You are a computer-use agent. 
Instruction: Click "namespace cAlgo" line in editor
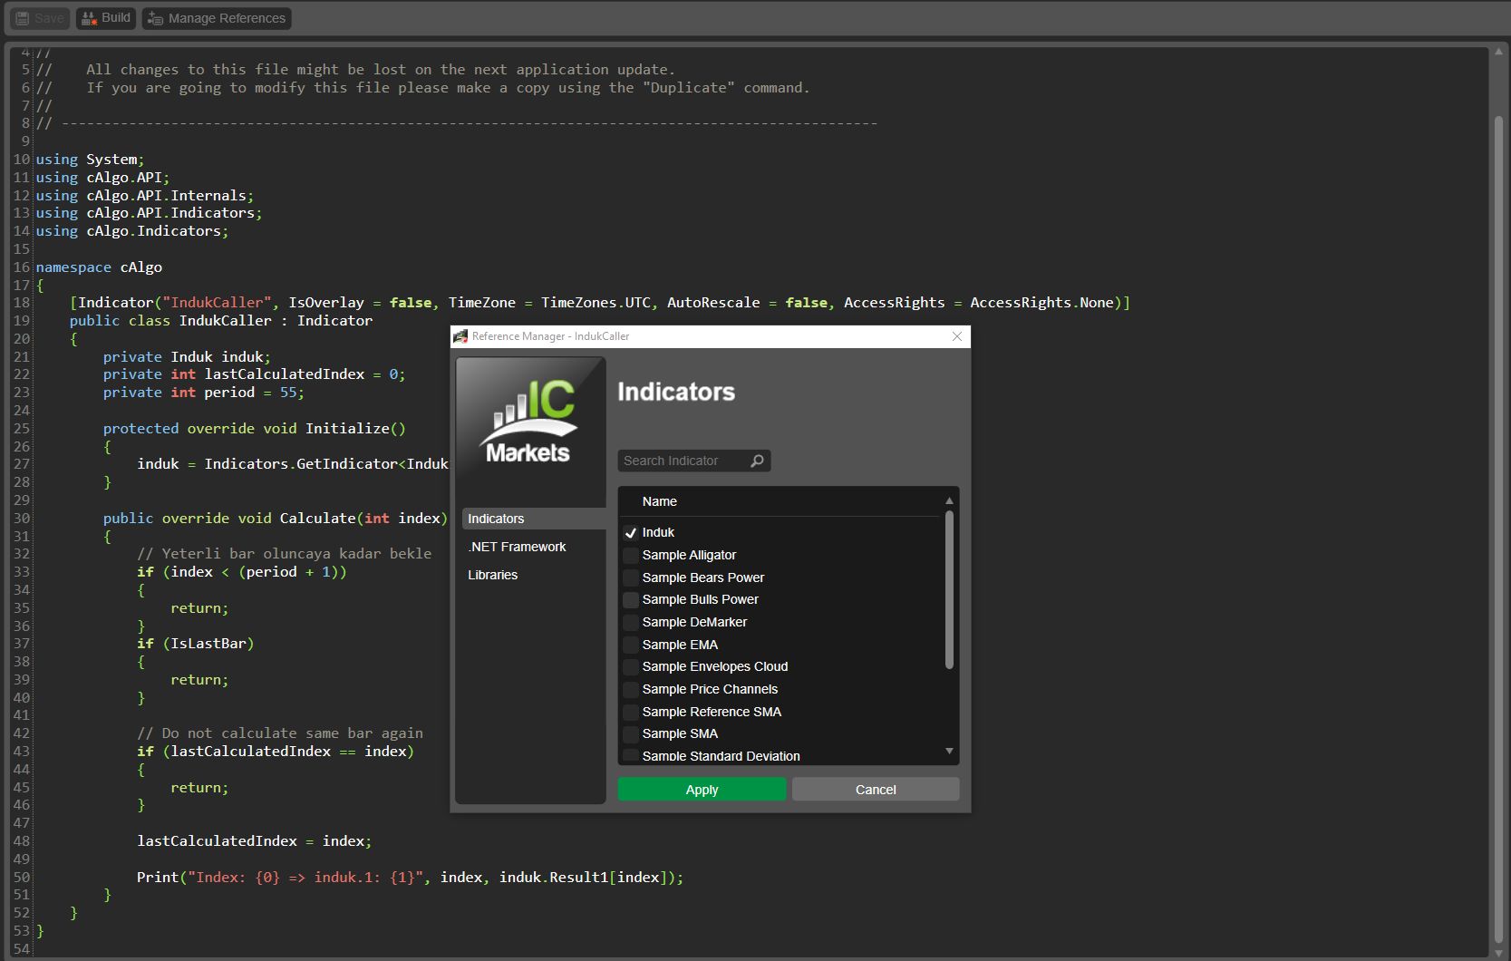[x=99, y=267]
